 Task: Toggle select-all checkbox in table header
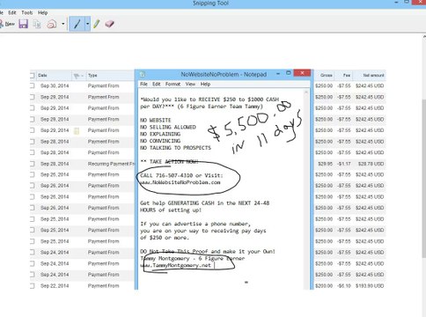[32, 76]
